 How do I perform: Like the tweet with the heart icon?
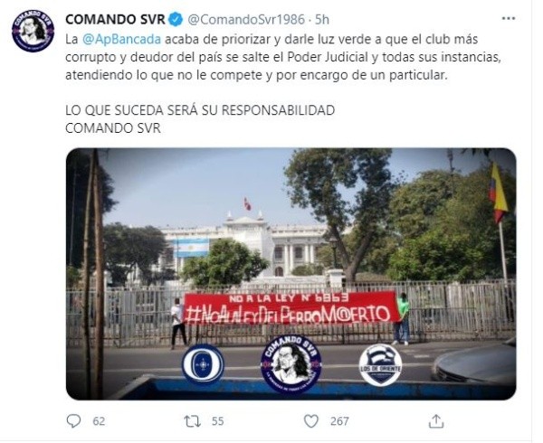[311, 421]
